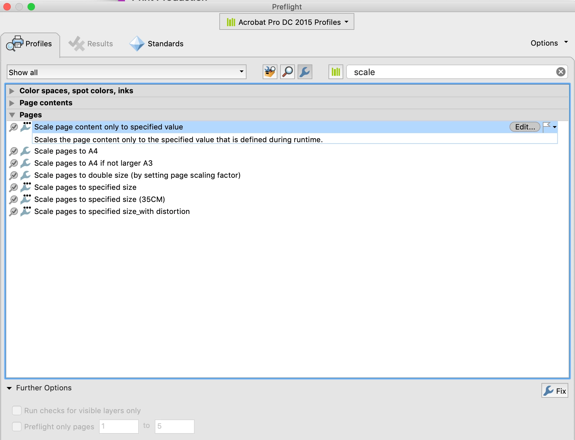Image resolution: width=575 pixels, height=440 pixels.
Task: Click wrench icon for Scale pages to A4 if not larger A3
Action: 26,163
